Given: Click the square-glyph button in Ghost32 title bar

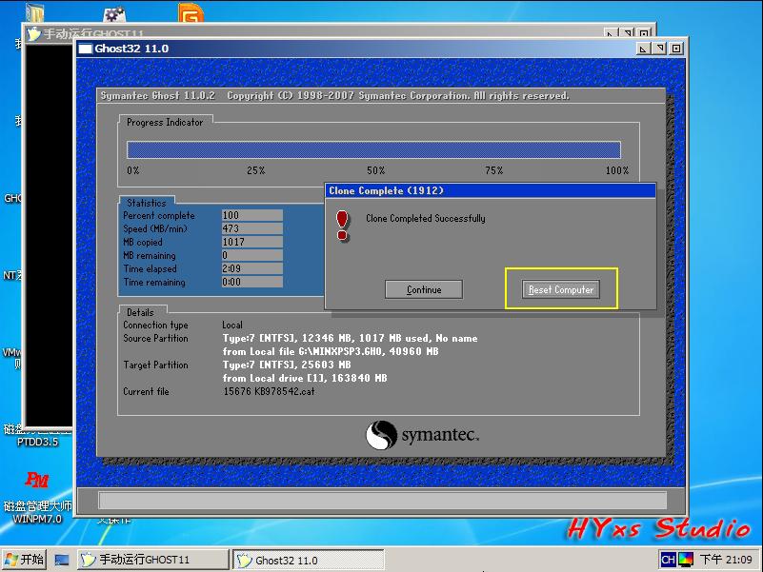Looking at the screenshot, I should pos(676,49).
